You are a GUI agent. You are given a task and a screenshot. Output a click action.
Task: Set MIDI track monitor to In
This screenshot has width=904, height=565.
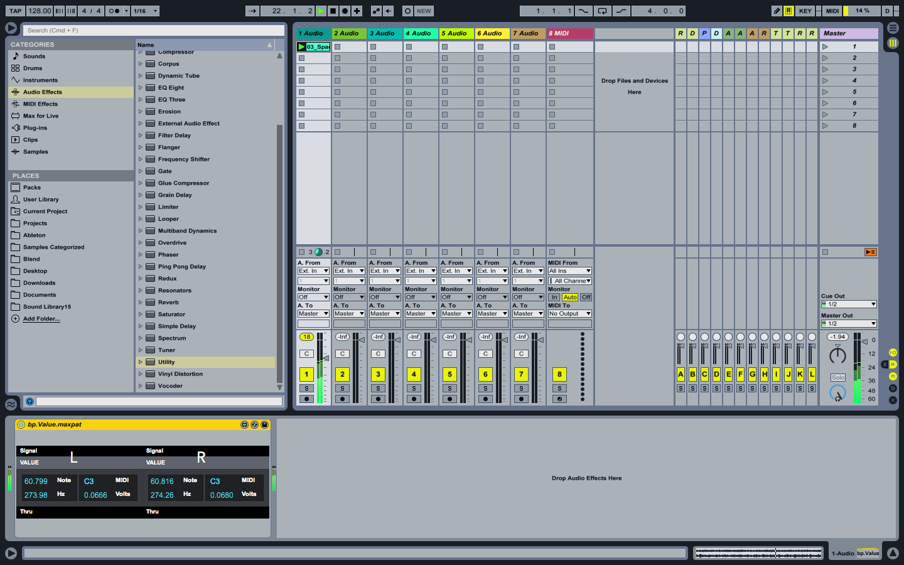[x=554, y=297]
